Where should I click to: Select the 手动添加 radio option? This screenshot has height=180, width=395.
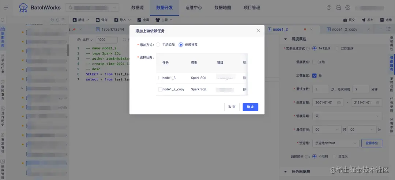[158, 45]
